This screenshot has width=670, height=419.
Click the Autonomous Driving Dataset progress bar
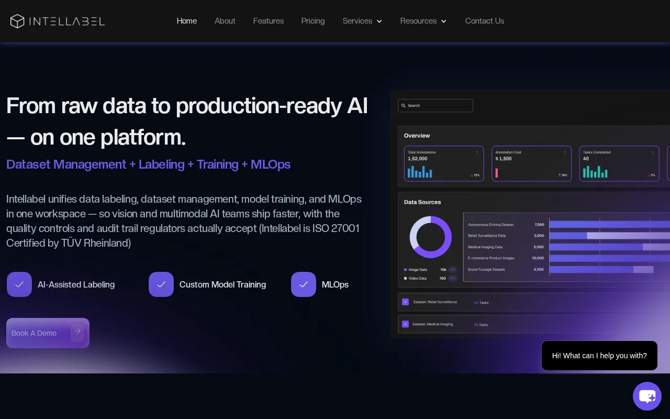pyautogui.click(x=610, y=224)
